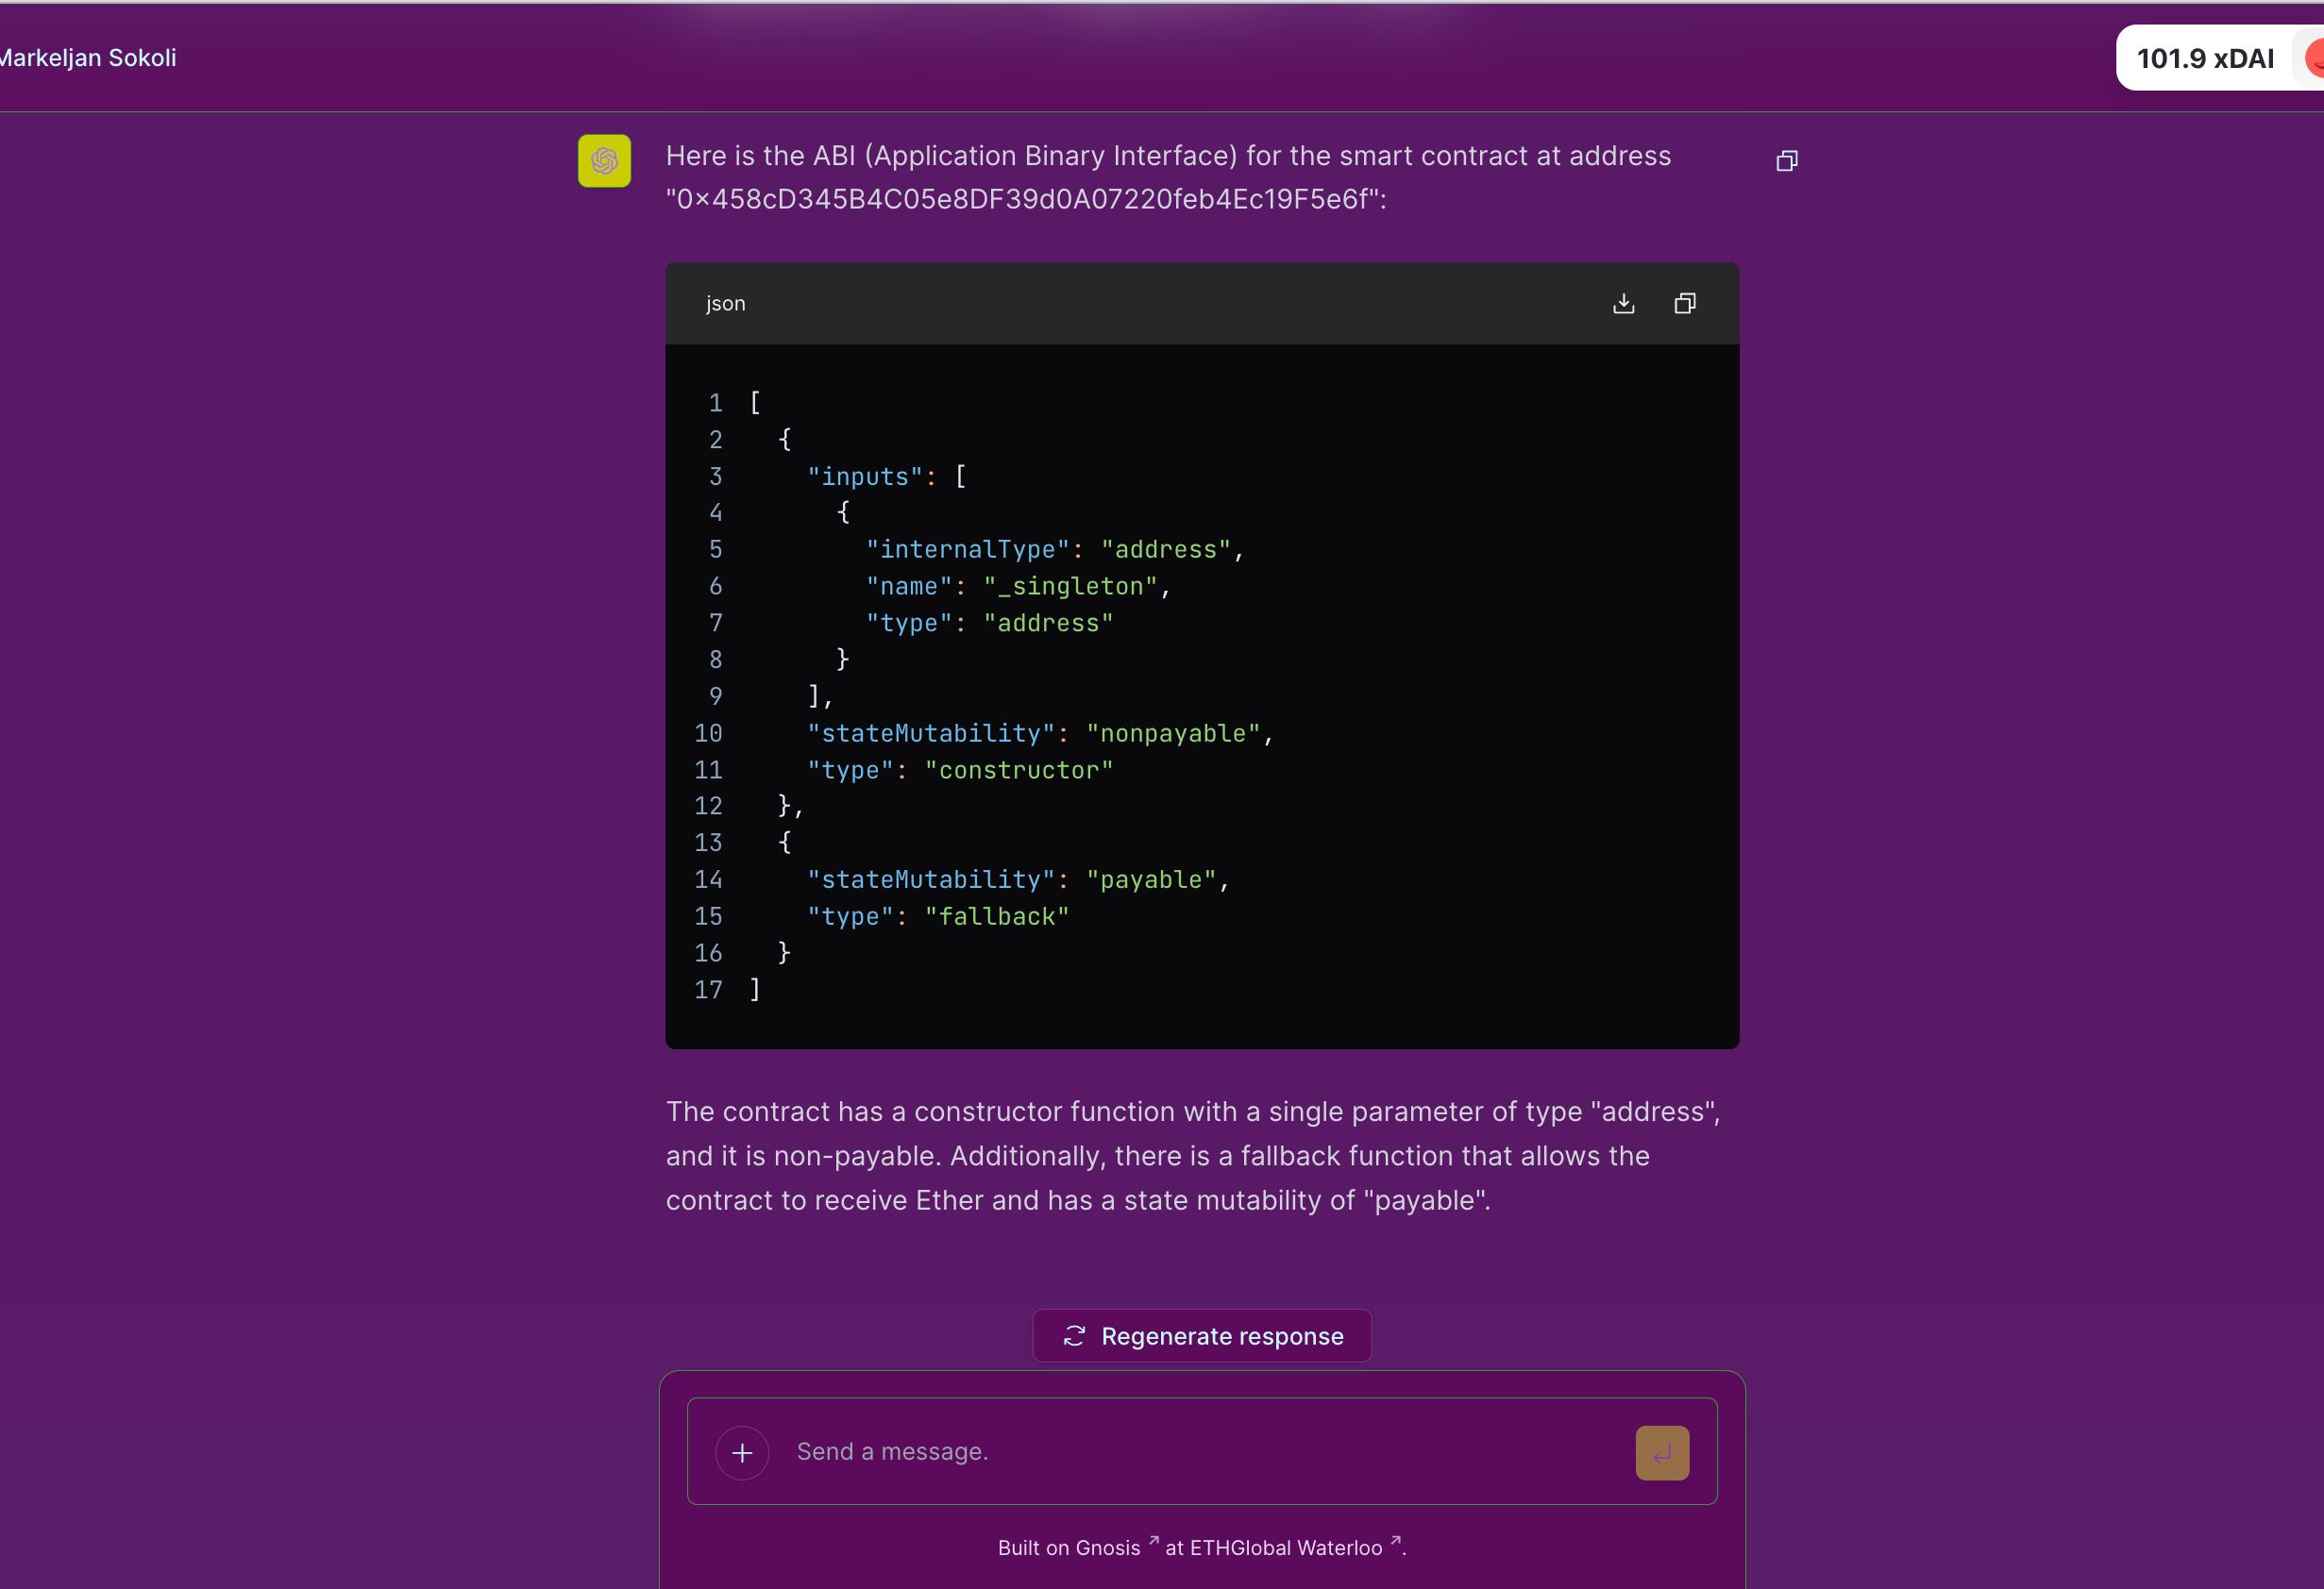Click code line "internalType": "address"
Screen dimensions: 2324x1589
(x=1055, y=550)
